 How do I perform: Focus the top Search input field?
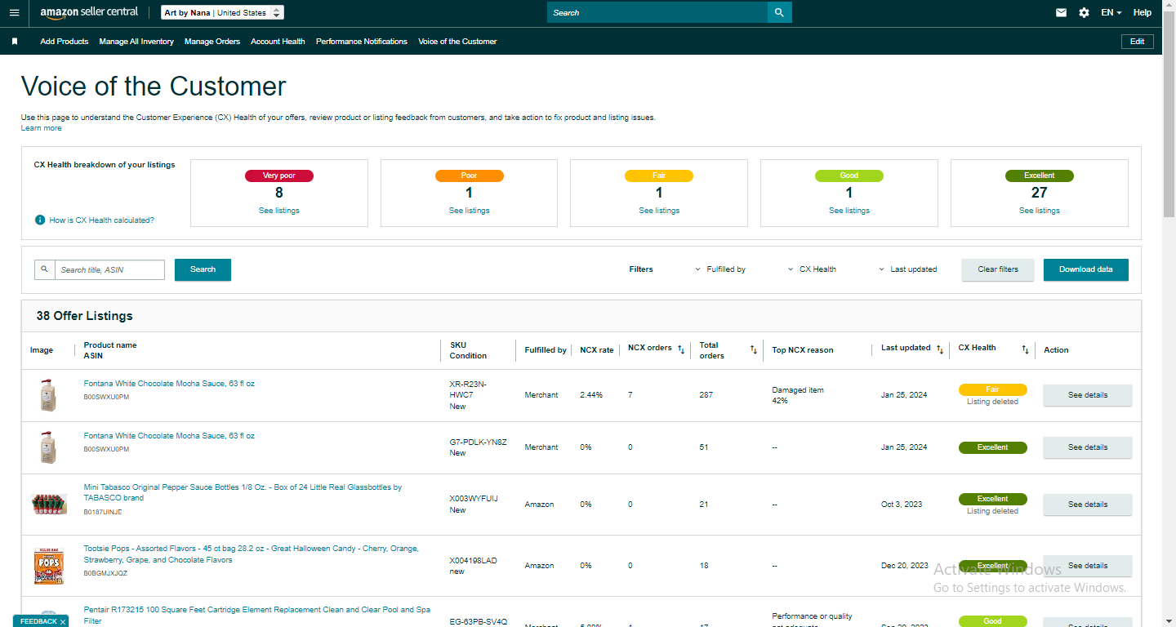click(x=657, y=12)
